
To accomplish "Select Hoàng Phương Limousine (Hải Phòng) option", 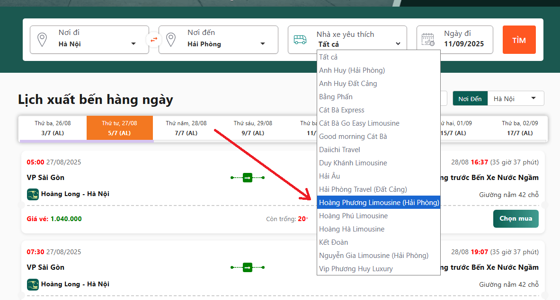I will click(379, 203).
